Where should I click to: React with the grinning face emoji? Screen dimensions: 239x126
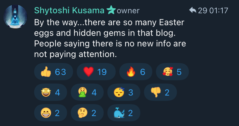51,113
